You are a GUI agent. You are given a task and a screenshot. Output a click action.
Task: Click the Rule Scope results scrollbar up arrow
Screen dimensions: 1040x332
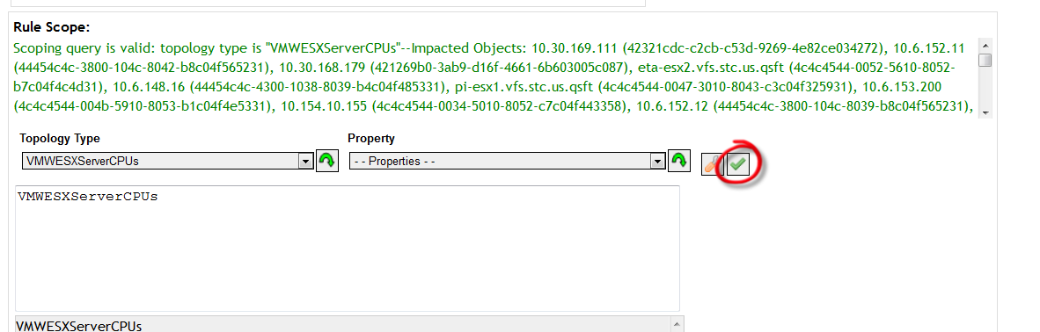coord(985,45)
